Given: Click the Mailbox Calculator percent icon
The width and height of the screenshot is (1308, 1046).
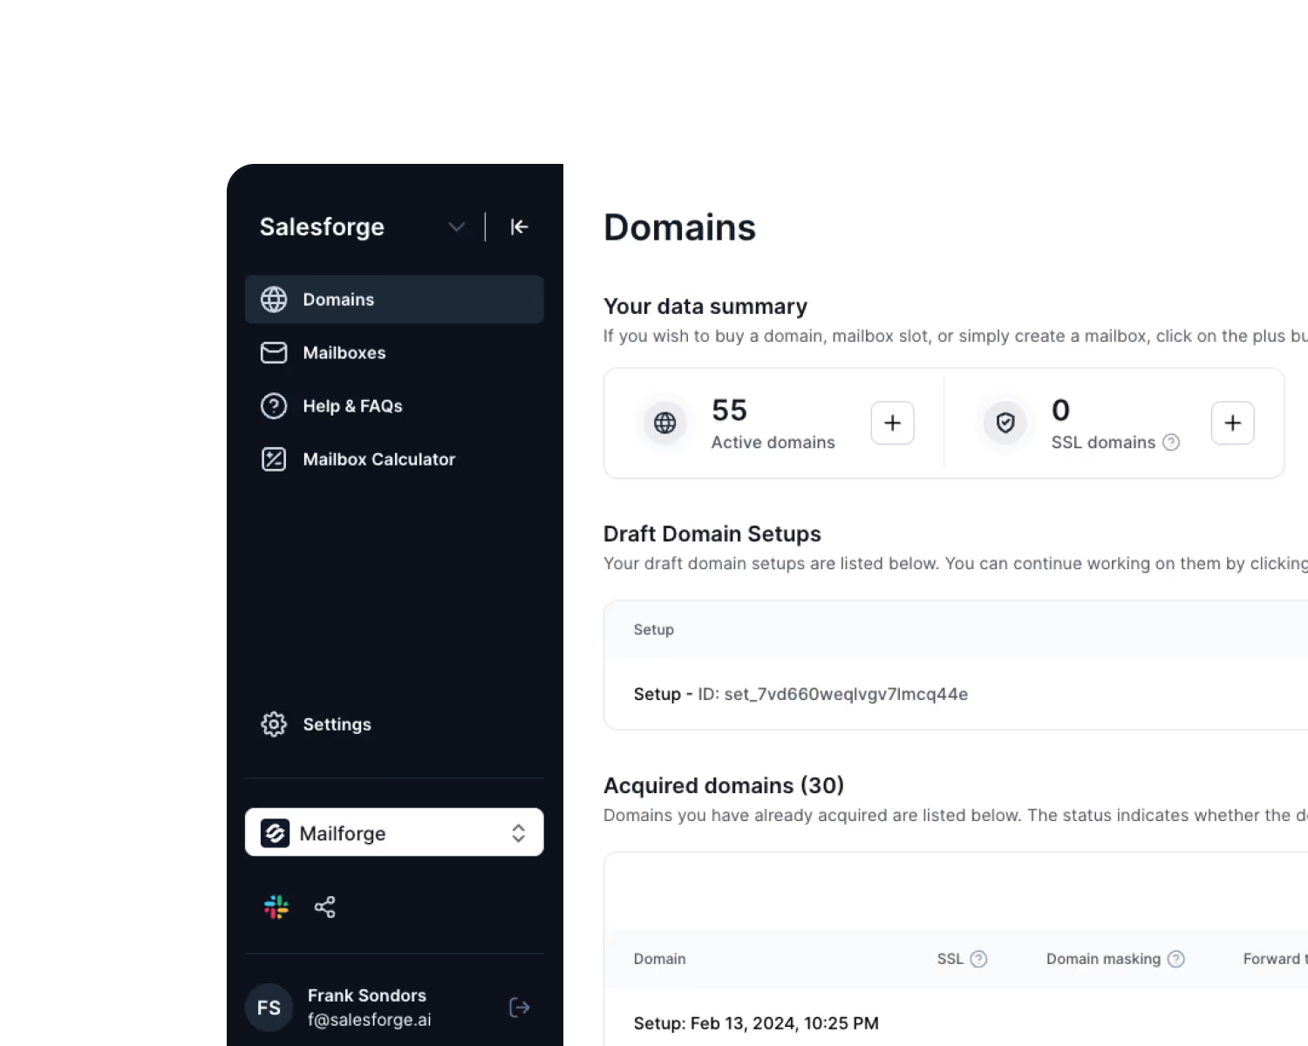Looking at the screenshot, I should pos(274,458).
